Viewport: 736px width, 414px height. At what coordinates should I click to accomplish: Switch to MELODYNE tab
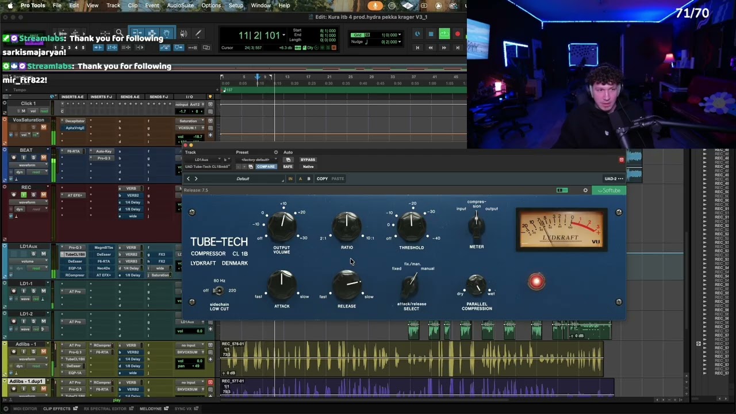(151, 409)
